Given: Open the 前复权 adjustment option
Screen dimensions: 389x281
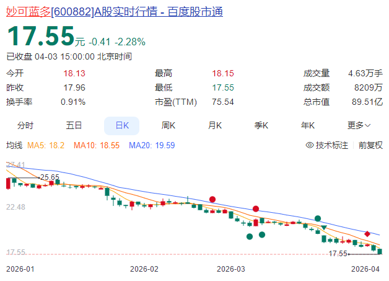Looking at the screenshot, I should click(370, 145).
